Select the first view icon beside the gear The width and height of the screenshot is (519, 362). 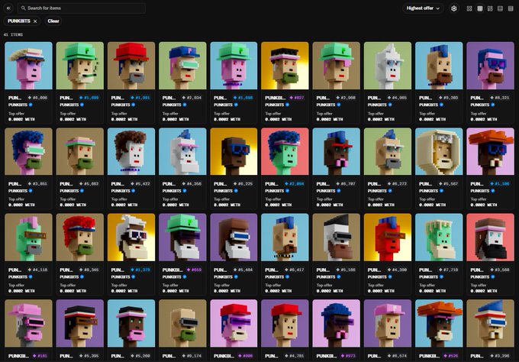469,8
